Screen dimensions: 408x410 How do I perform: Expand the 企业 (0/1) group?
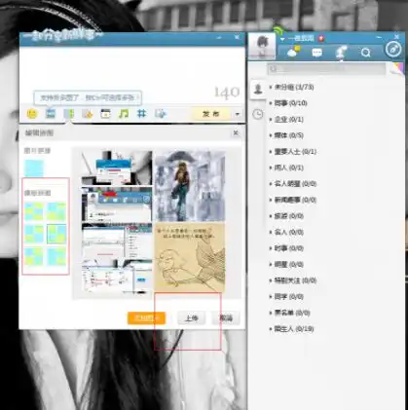(286, 120)
